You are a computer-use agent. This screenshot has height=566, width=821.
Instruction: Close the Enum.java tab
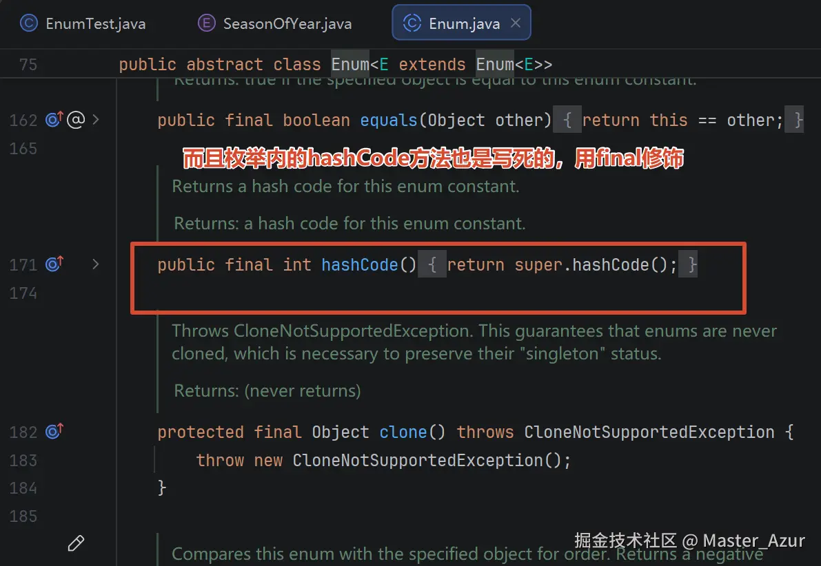pyautogui.click(x=515, y=23)
